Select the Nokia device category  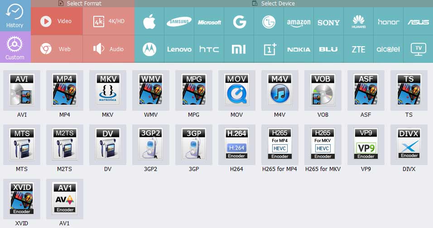pyautogui.click(x=299, y=49)
